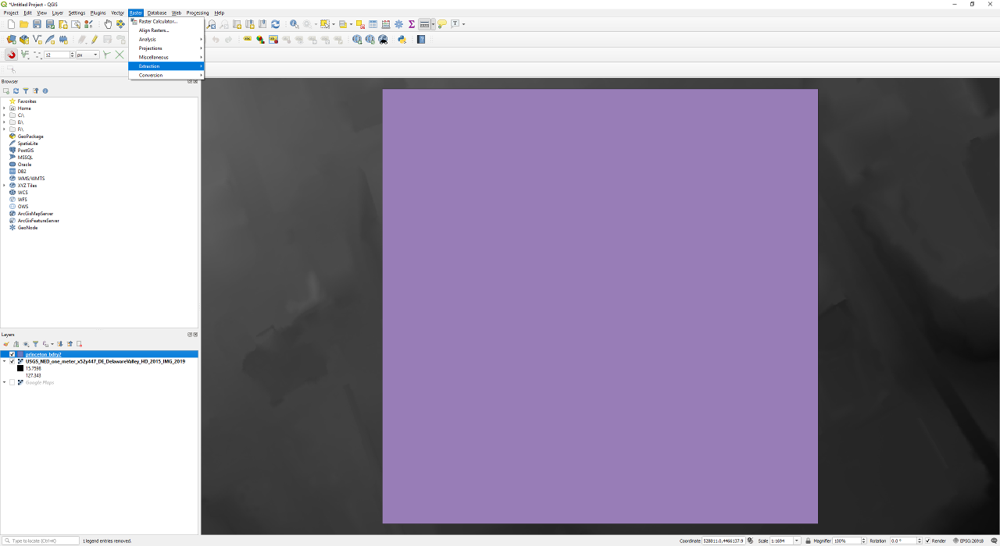Image resolution: width=1000 pixels, height=546 pixels.
Task: Open the snapping units px dropdown
Action: pos(87,55)
